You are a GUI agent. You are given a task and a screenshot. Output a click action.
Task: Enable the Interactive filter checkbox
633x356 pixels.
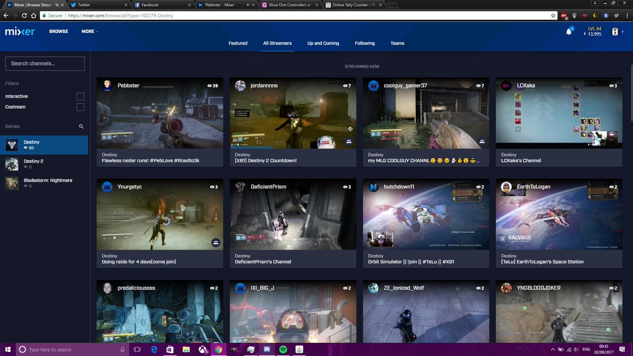[x=80, y=97]
